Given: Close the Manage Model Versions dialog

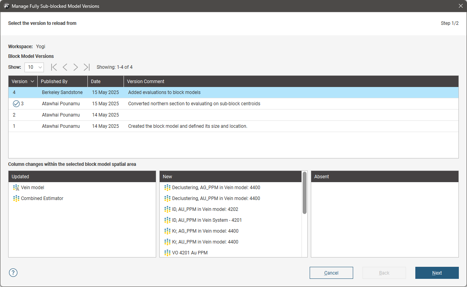Looking at the screenshot, I should 460,6.
